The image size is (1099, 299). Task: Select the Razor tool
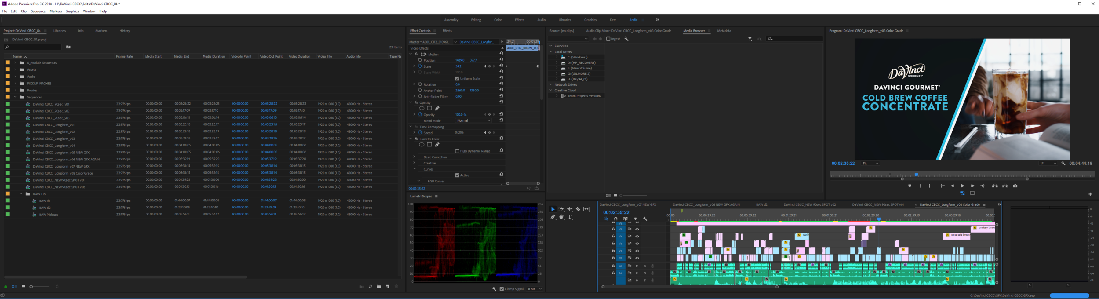pos(578,209)
